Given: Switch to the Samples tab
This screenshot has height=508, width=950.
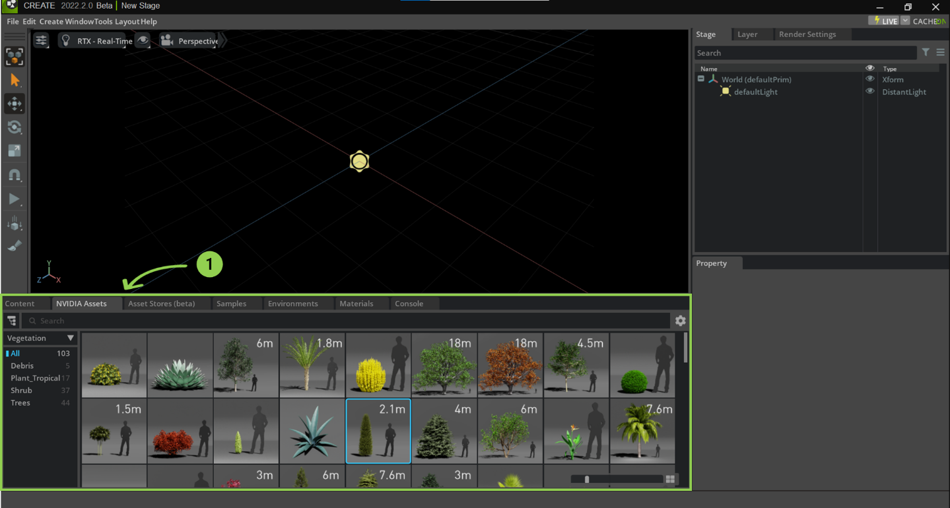Looking at the screenshot, I should point(231,303).
